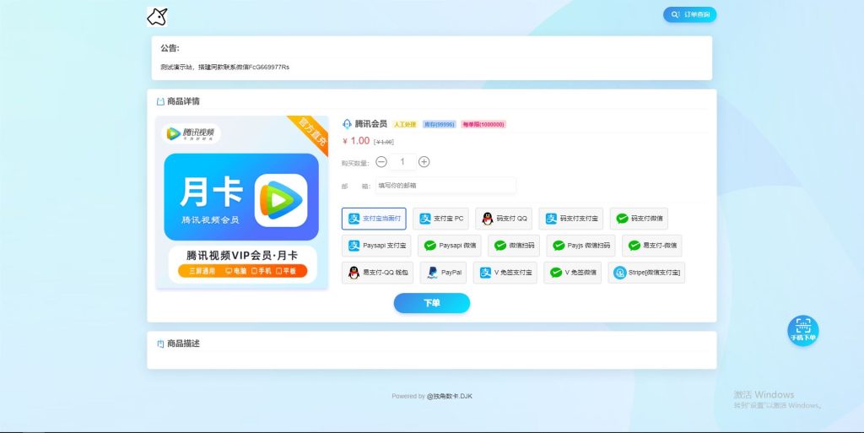Select Paysapi 支付宝 payment option
Viewport: 864px width, 433px height.
[376, 246]
